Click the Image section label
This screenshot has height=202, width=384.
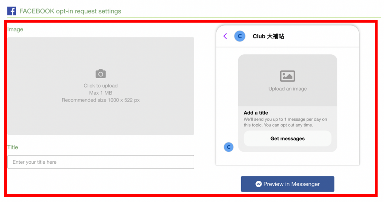tap(15, 29)
